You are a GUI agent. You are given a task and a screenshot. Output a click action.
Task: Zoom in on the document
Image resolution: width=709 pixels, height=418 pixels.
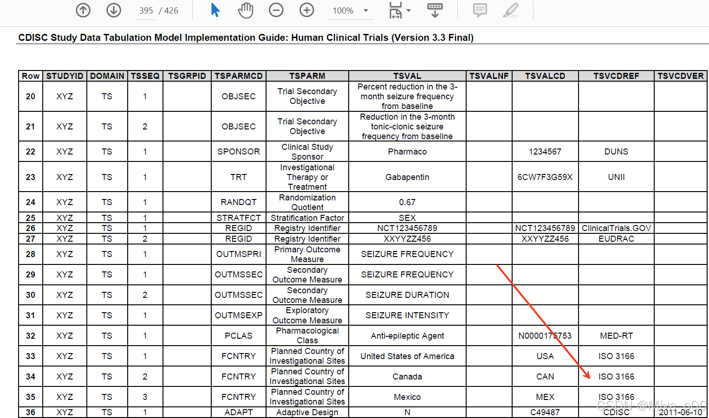tap(306, 10)
